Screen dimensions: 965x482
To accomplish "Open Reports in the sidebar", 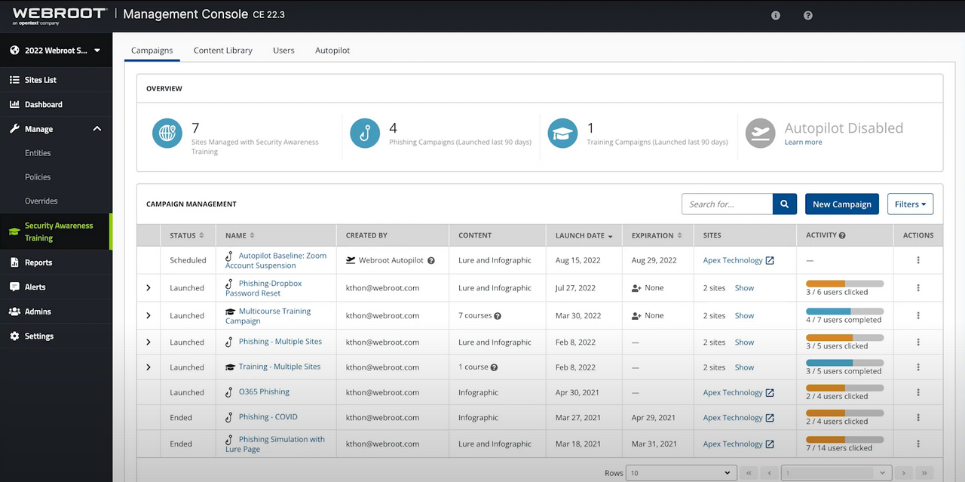I will pos(38,262).
